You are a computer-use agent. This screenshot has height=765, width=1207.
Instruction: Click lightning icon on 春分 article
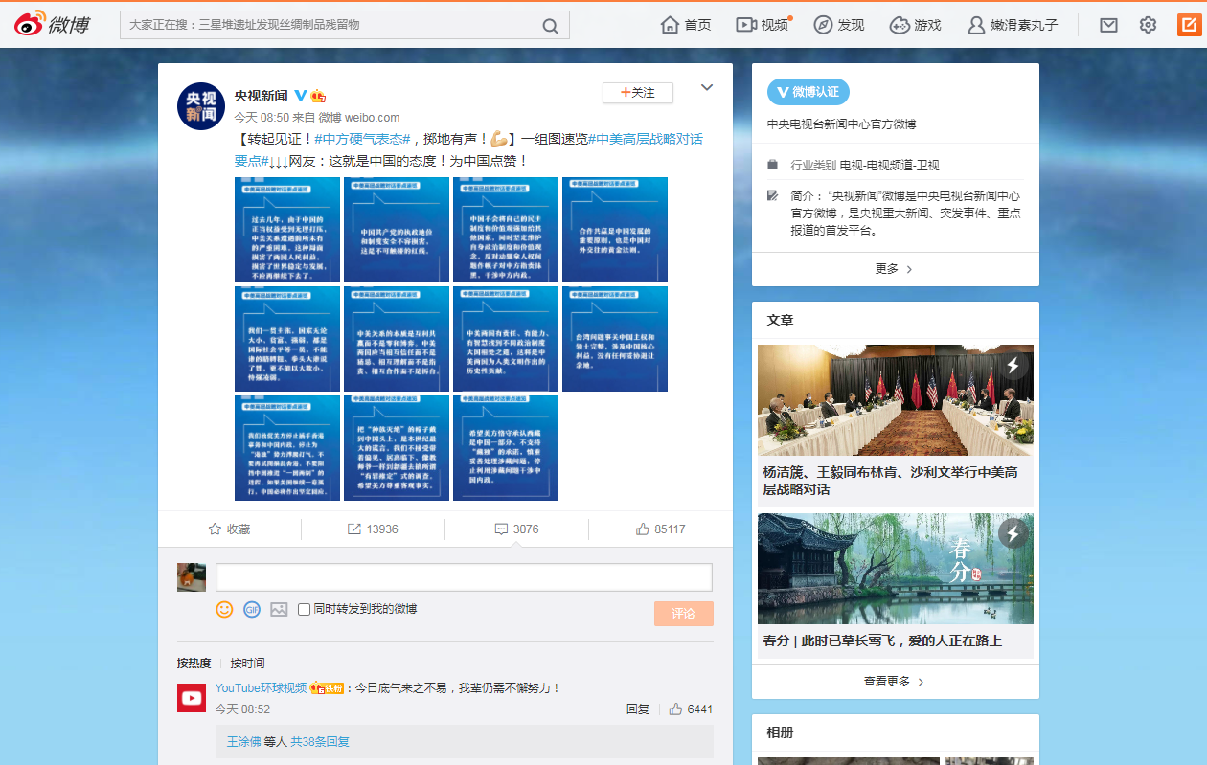click(1013, 533)
